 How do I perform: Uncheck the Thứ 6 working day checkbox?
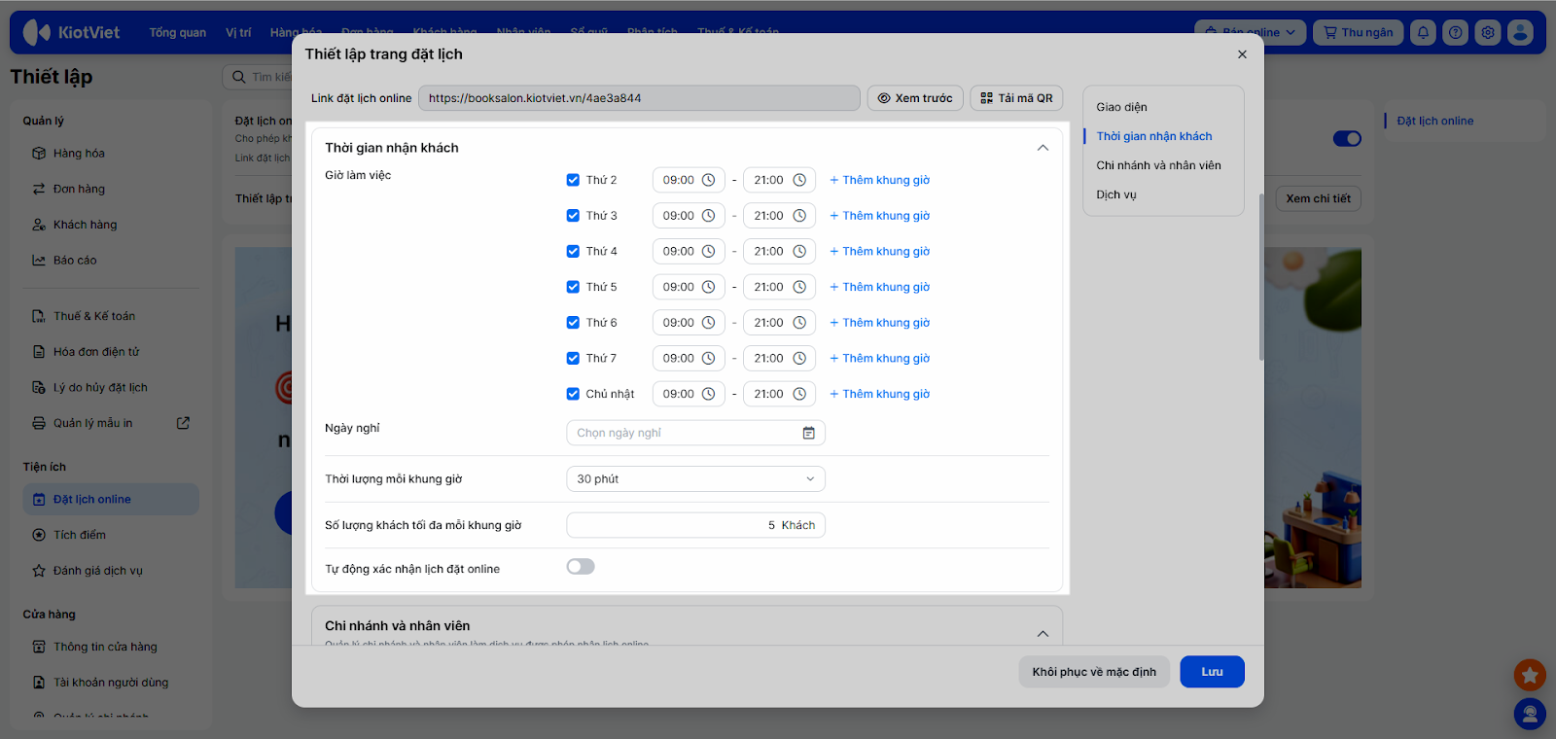pos(573,323)
